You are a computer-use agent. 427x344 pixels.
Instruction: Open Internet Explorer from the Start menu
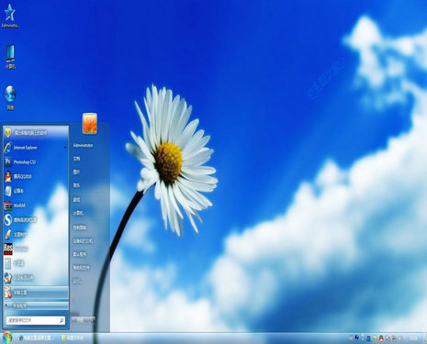tap(35, 148)
